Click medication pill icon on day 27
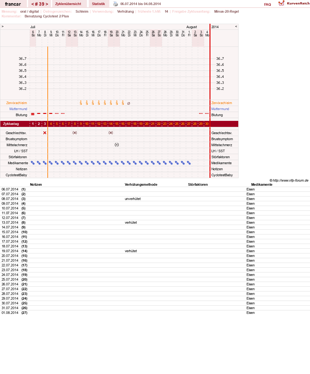The image size is (310, 374). [189, 163]
